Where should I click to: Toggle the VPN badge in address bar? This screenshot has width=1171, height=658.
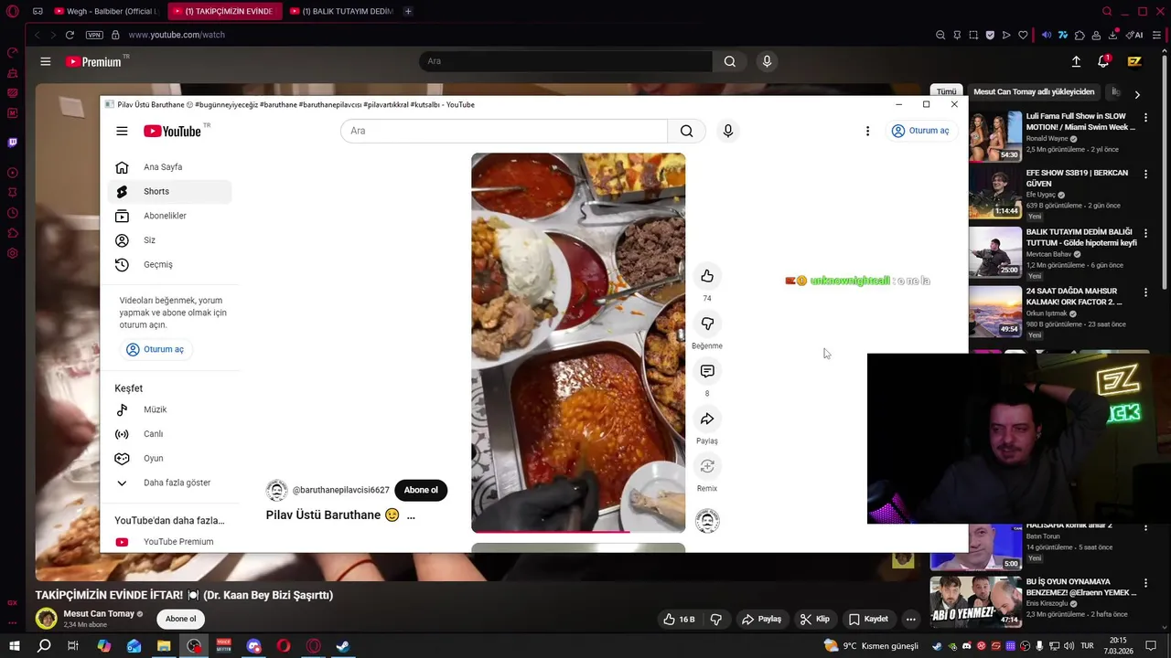[x=94, y=35]
